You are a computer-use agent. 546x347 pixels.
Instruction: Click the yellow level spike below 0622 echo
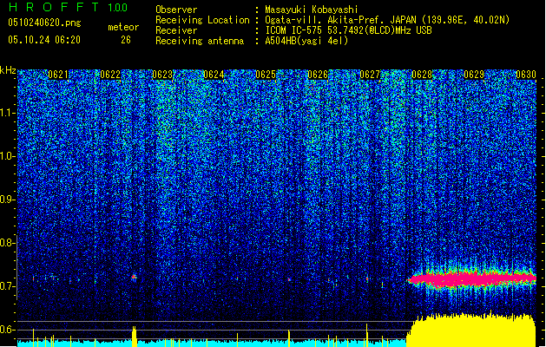click(x=135, y=337)
